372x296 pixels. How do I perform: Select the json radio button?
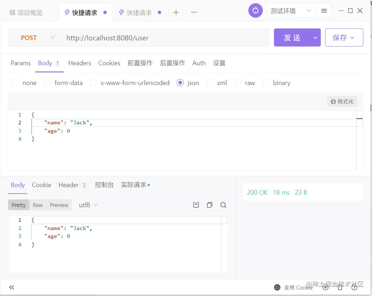180,83
